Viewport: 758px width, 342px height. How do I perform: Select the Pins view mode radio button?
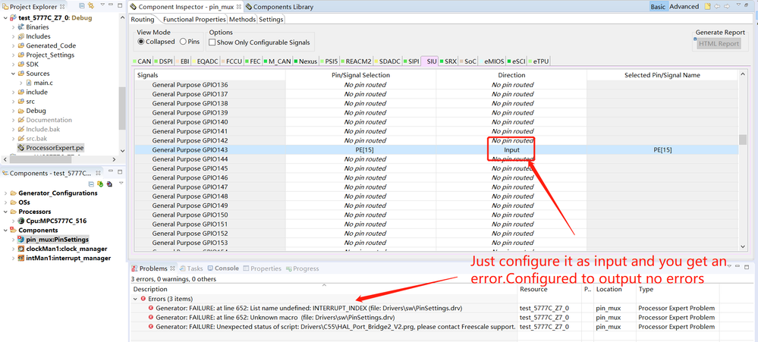tap(183, 42)
